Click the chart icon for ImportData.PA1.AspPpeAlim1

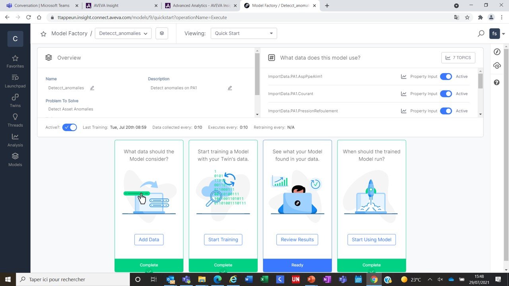pos(404,77)
